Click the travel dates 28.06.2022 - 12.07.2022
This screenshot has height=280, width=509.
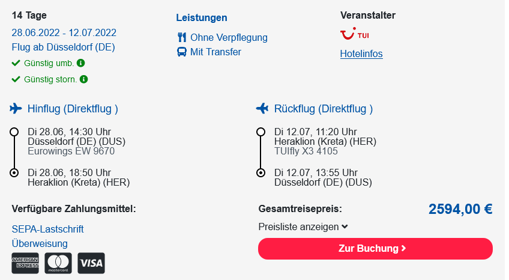pyautogui.click(x=64, y=32)
